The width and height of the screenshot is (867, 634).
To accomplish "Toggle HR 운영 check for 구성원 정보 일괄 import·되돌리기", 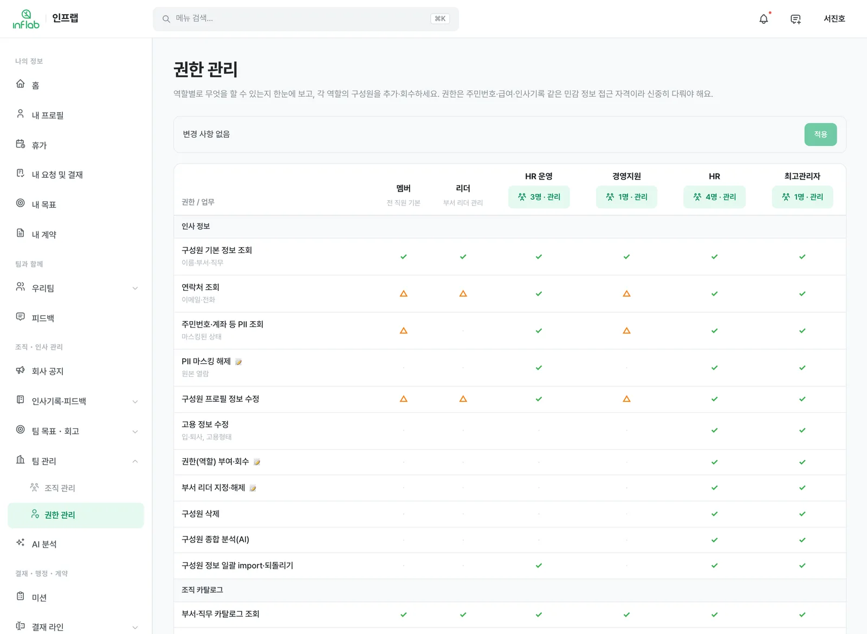I will (x=539, y=566).
